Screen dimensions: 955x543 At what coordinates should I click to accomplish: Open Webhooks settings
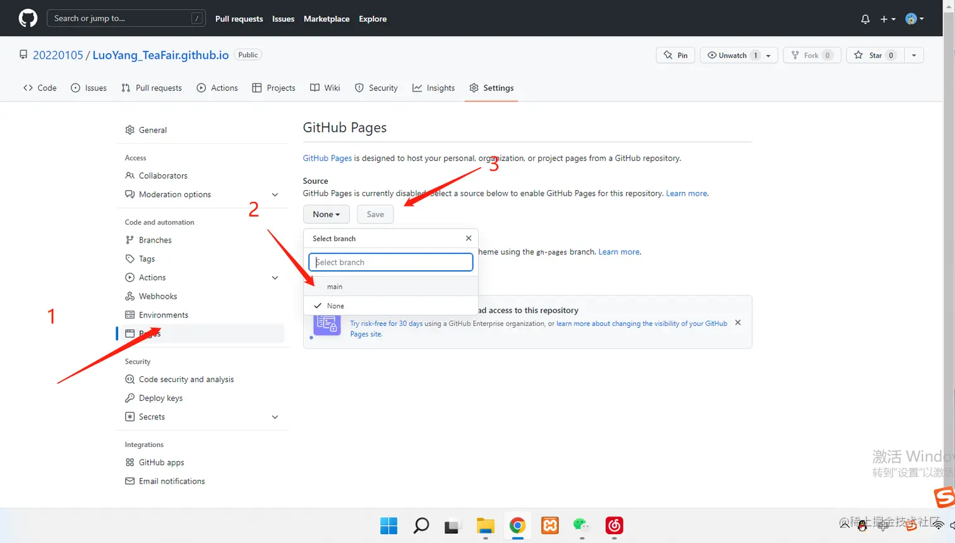[x=158, y=296]
